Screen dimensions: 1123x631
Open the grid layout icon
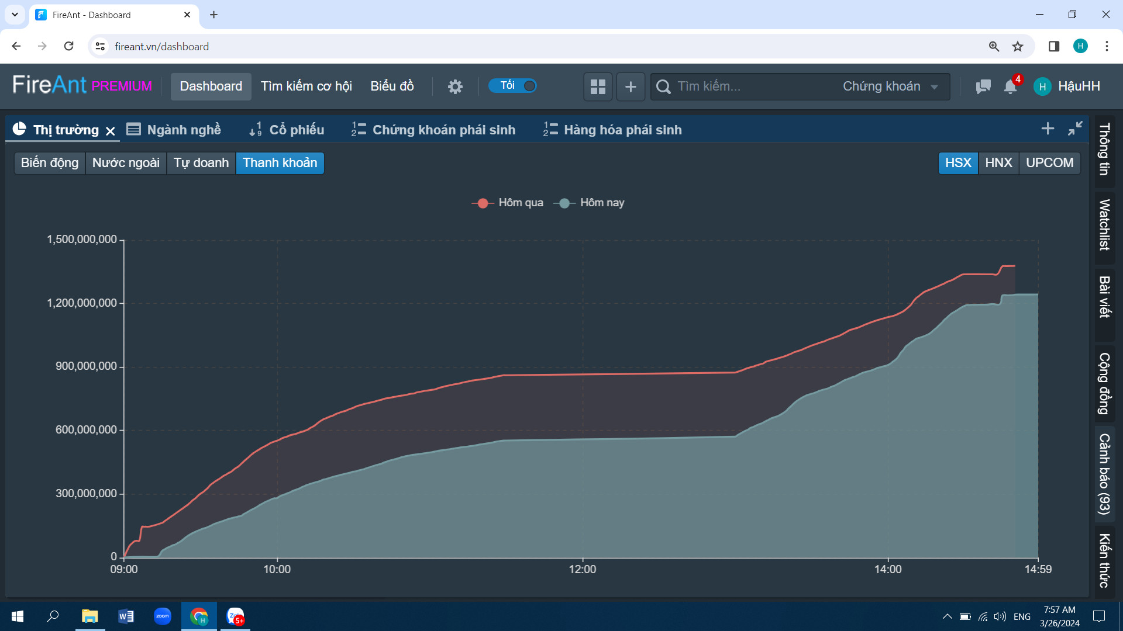tap(598, 86)
